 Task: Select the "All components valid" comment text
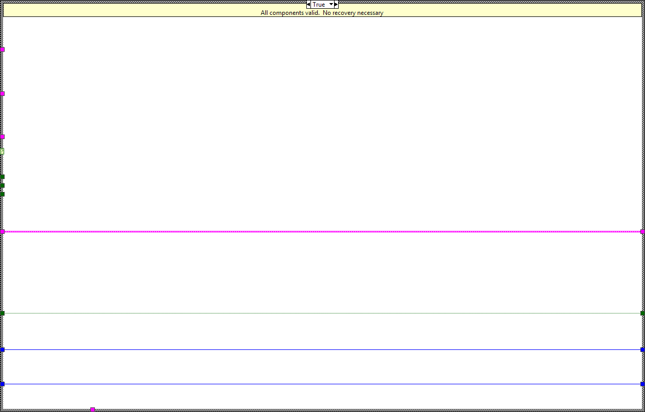322,13
